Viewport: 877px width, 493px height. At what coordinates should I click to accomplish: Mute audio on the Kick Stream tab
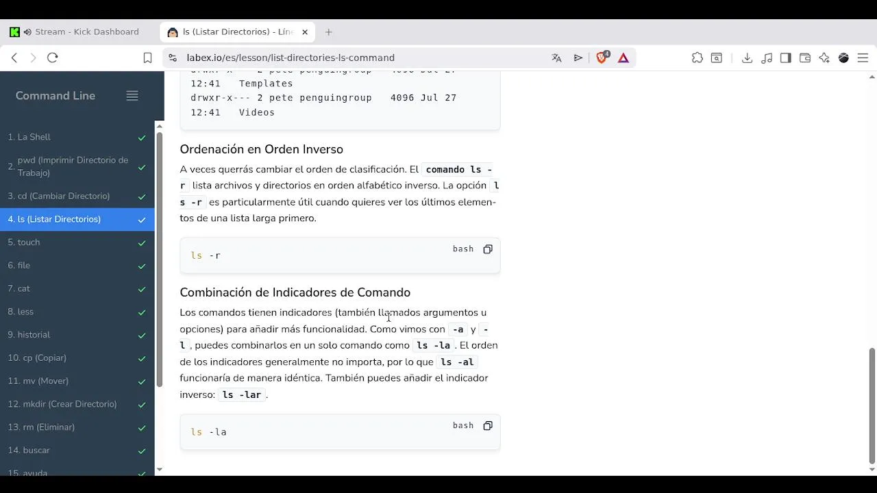click(27, 32)
